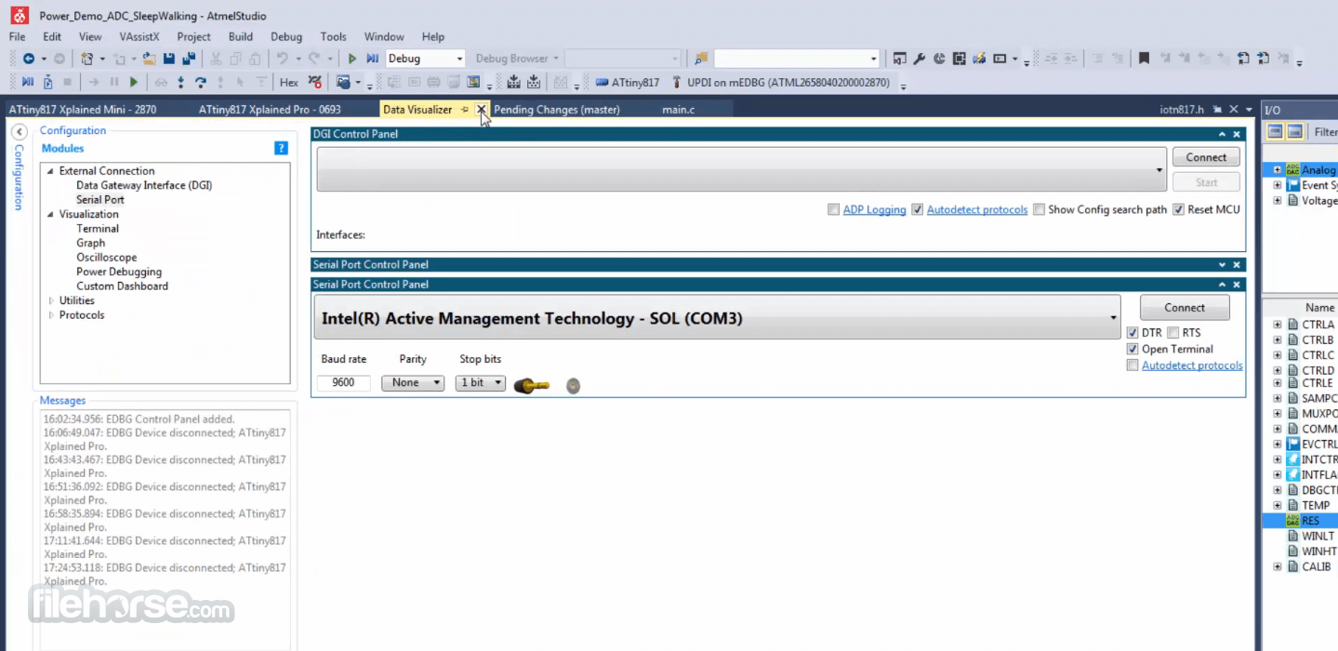
Task: Click the green Start Without Debugging icon
Action: (x=352, y=59)
